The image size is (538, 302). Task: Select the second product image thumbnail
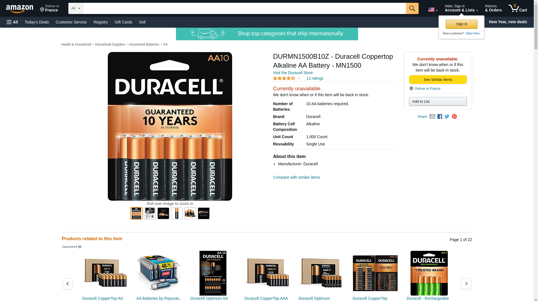150,213
